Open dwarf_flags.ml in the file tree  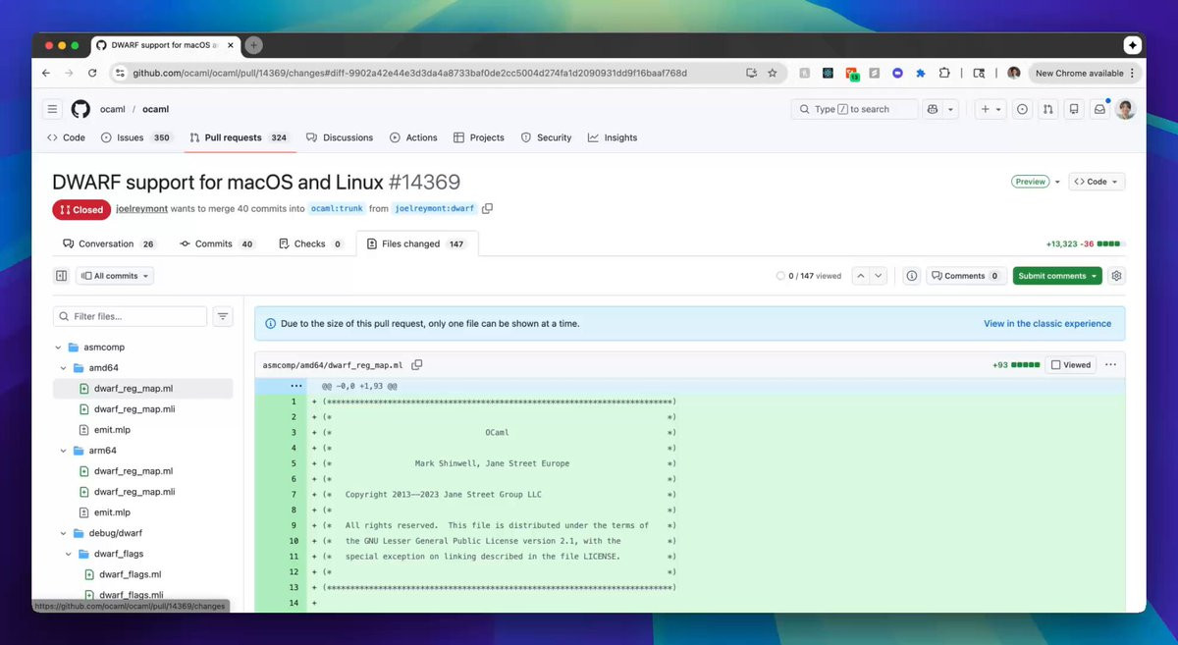point(130,574)
